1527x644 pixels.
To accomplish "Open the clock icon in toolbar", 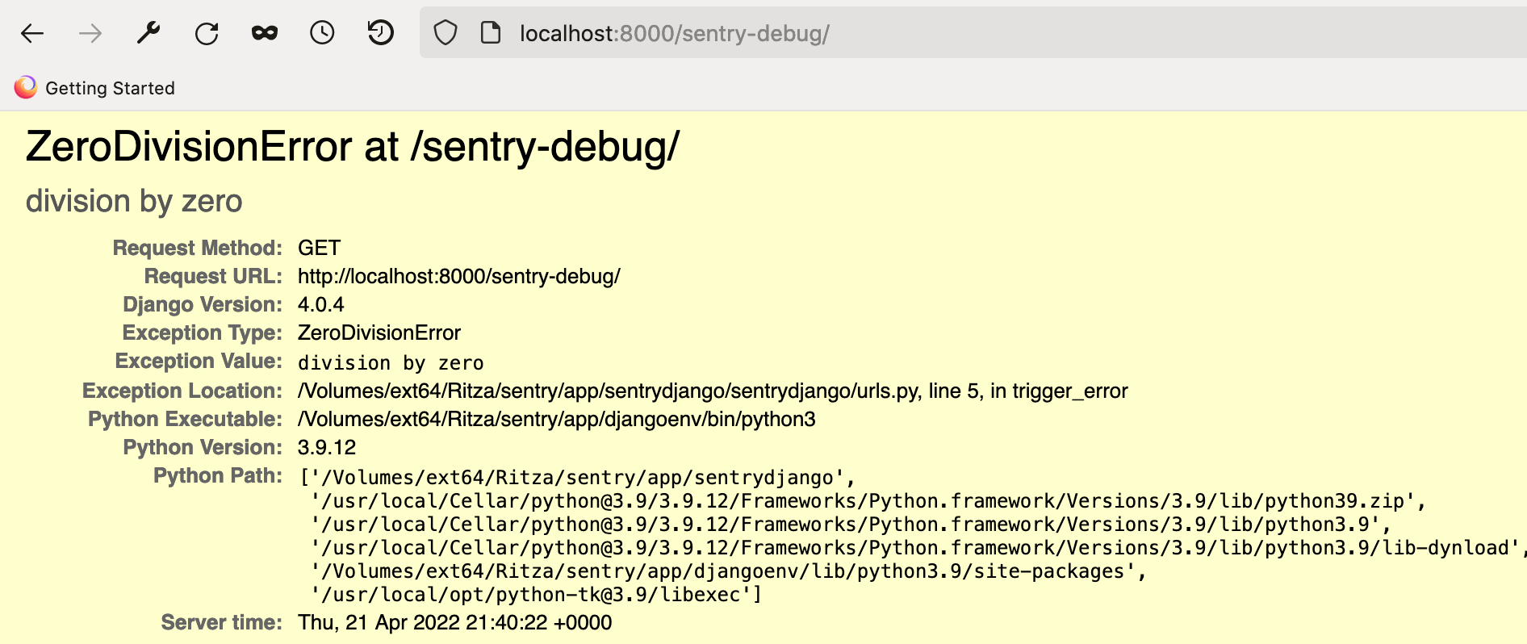I will 322,33.
